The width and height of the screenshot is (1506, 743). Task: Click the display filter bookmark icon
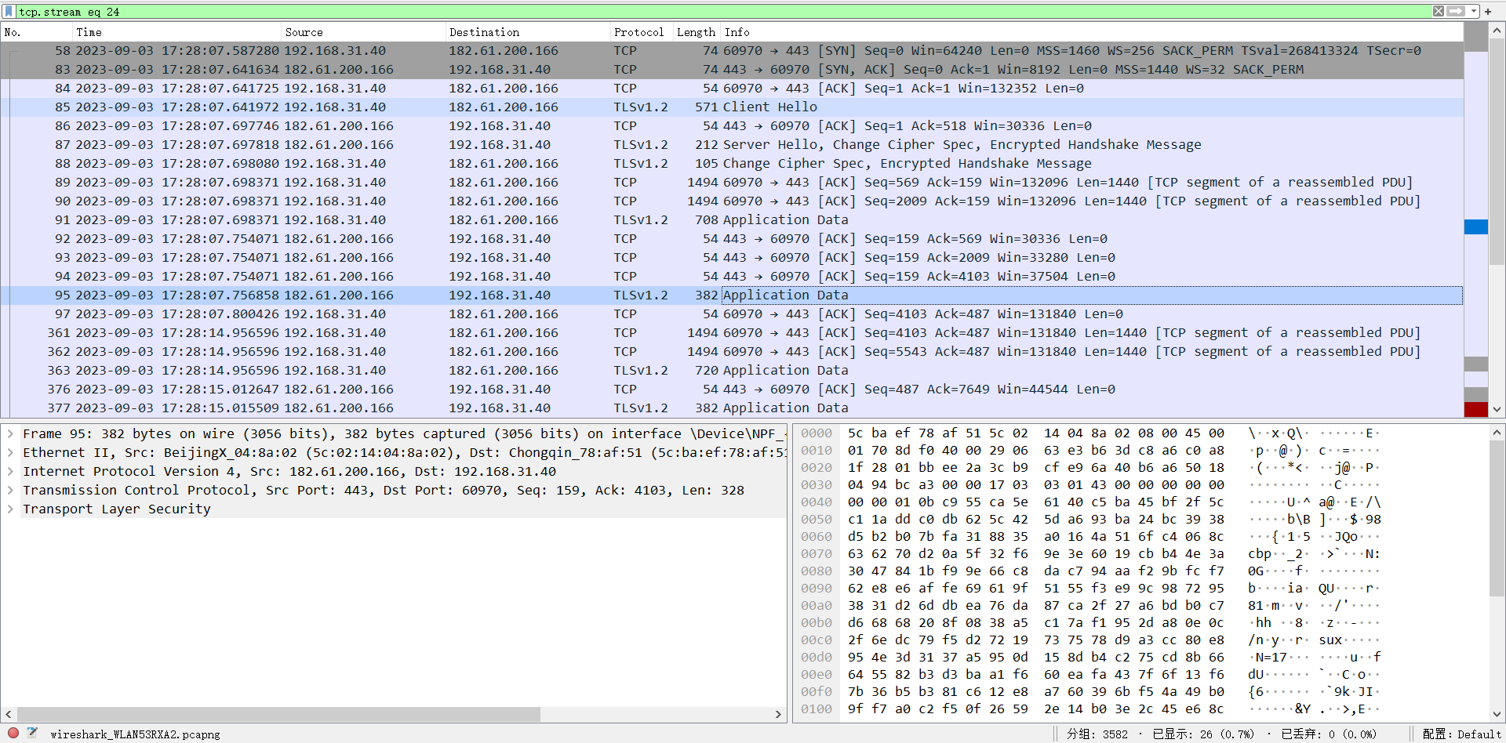point(9,11)
